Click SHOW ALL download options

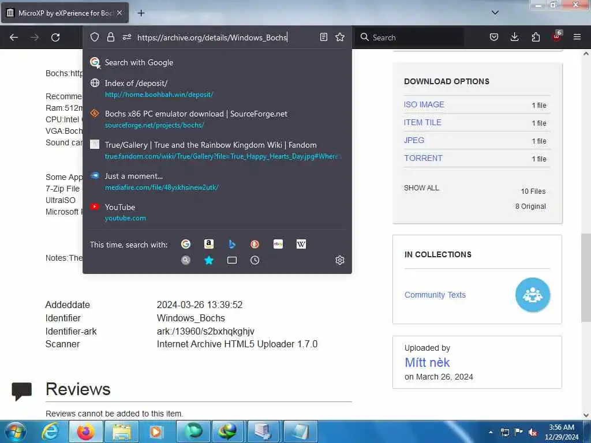[421, 188]
